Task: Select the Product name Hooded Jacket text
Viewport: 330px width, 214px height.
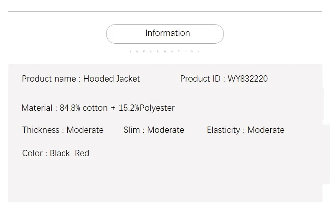Action: (x=81, y=79)
